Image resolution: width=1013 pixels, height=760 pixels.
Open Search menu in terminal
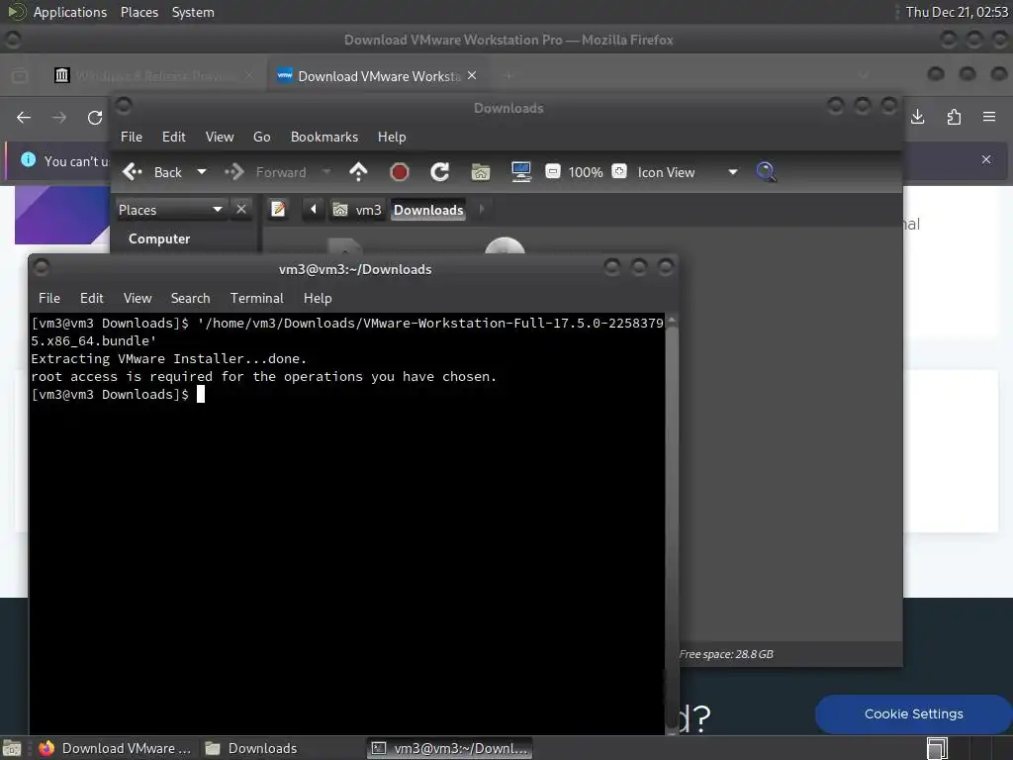[x=191, y=298]
